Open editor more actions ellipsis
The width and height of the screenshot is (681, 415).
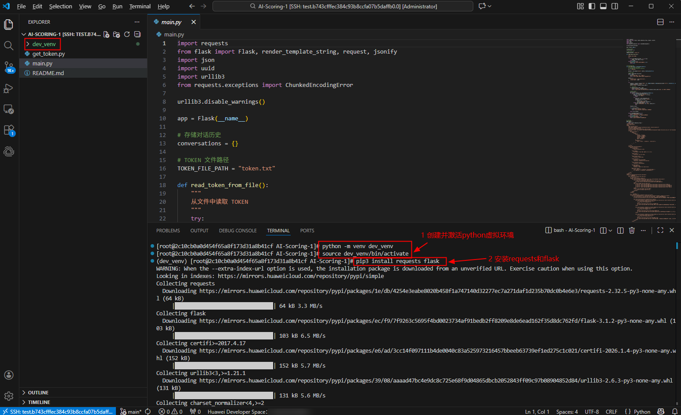point(672,22)
